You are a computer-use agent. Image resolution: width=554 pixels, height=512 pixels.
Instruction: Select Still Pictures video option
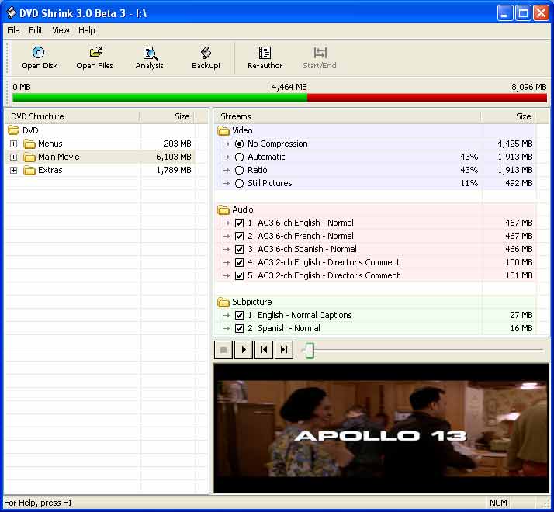(x=239, y=183)
